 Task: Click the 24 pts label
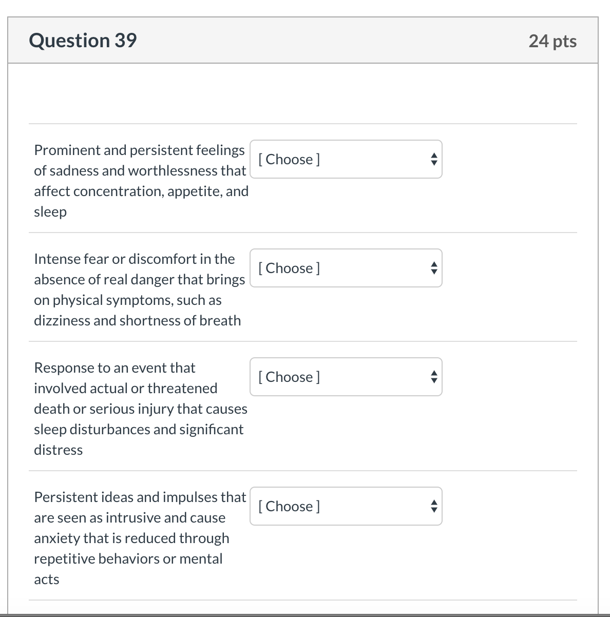552,41
